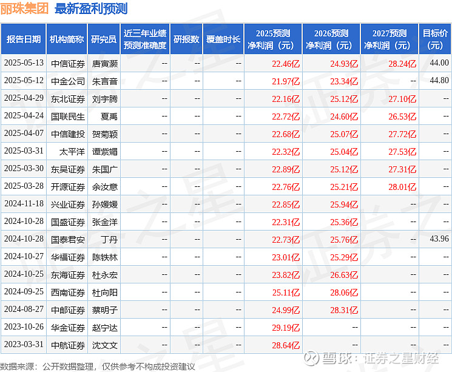Image resolution: width=452 pixels, height=372 pixels.
Task: Select the 华金证券 institution cell
Action: [68, 328]
